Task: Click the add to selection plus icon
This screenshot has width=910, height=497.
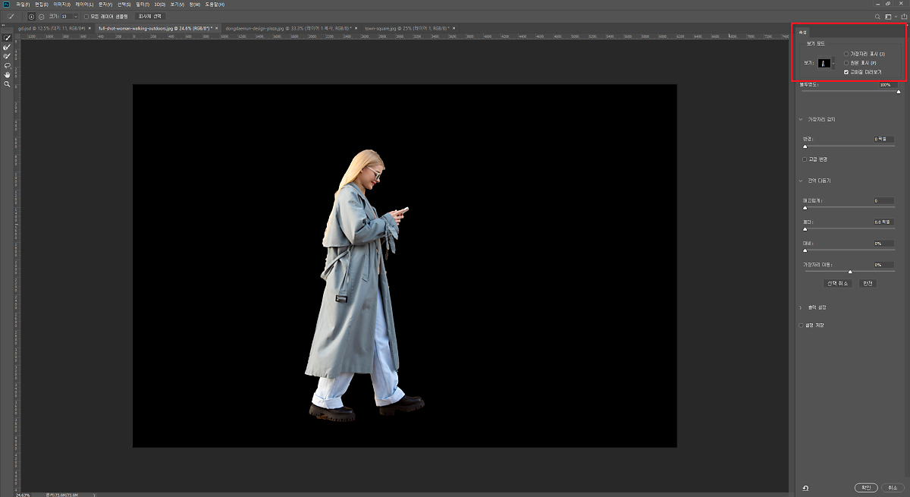Action: [x=31, y=16]
